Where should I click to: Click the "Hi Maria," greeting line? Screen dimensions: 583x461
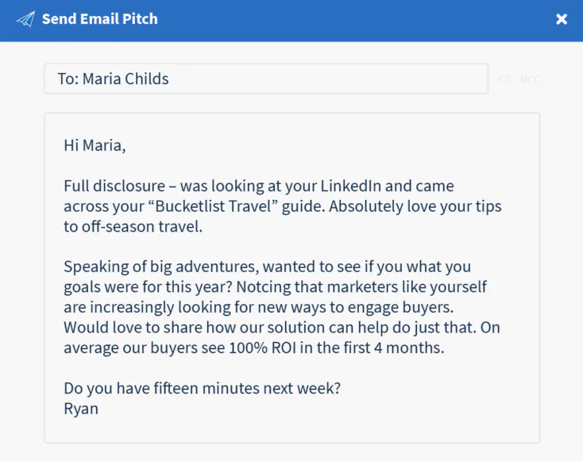pos(95,145)
